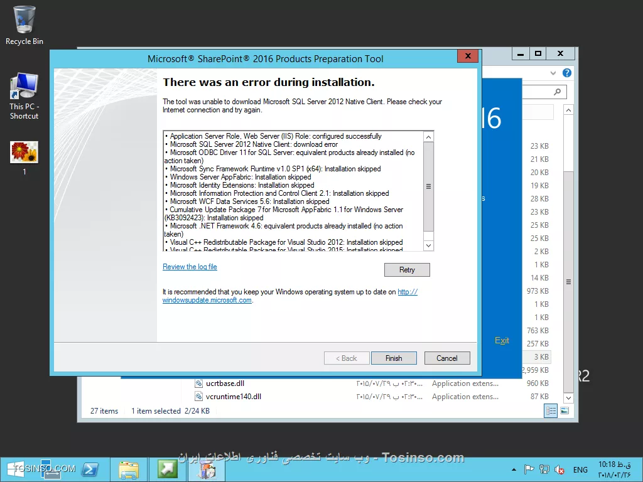643x482 pixels.
Task: Minimize the Explorer window
Action: click(521, 54)
